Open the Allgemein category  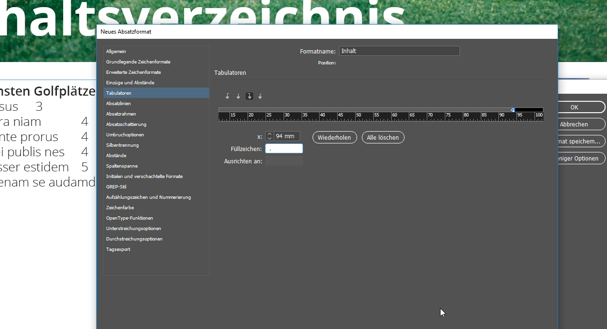[x=156, y=51]
